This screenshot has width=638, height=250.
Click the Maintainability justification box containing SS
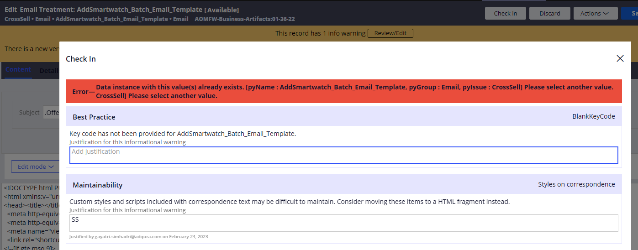343,223
